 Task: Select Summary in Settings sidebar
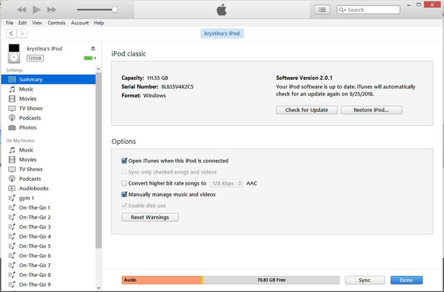(x=49, y=80)
